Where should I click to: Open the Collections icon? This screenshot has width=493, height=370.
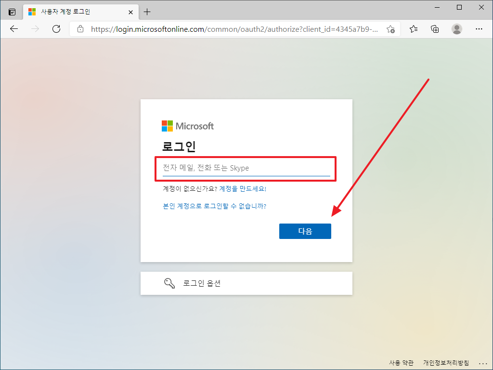435,29
